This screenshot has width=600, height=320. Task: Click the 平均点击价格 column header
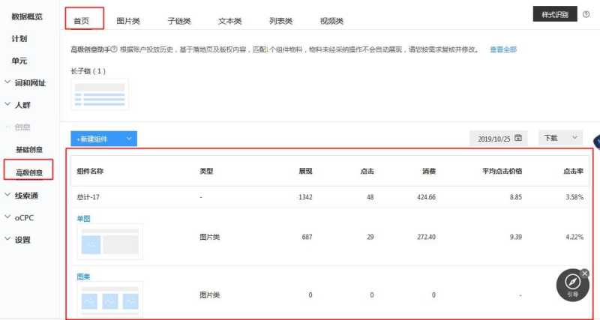coord(502,171)
